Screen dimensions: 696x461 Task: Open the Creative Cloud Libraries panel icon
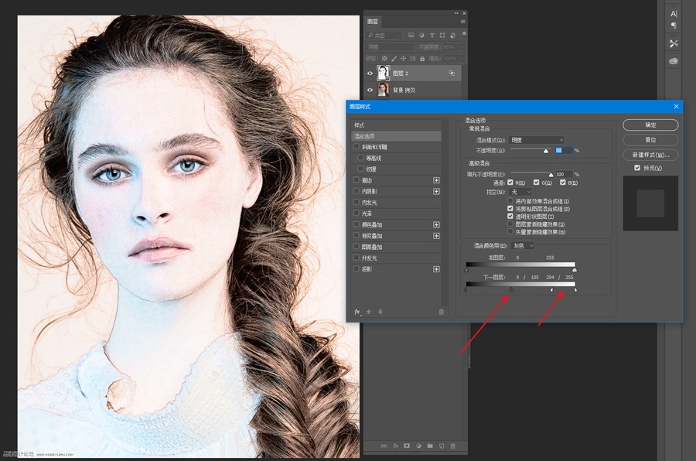(674, 61)
